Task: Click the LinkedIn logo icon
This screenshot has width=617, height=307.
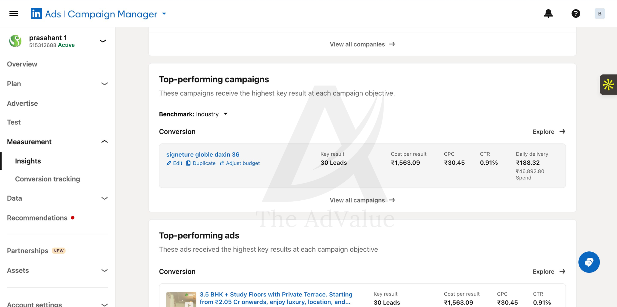Action: (x=36, y=14)
